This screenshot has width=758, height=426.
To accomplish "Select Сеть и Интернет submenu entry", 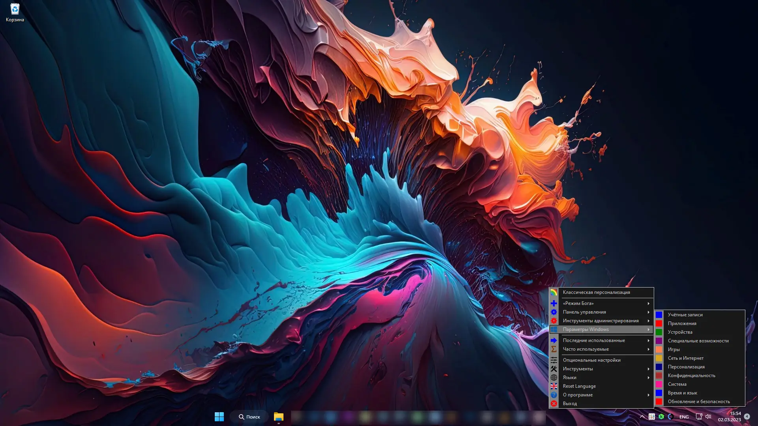I will pyautogui.click(x=685, y=358).
